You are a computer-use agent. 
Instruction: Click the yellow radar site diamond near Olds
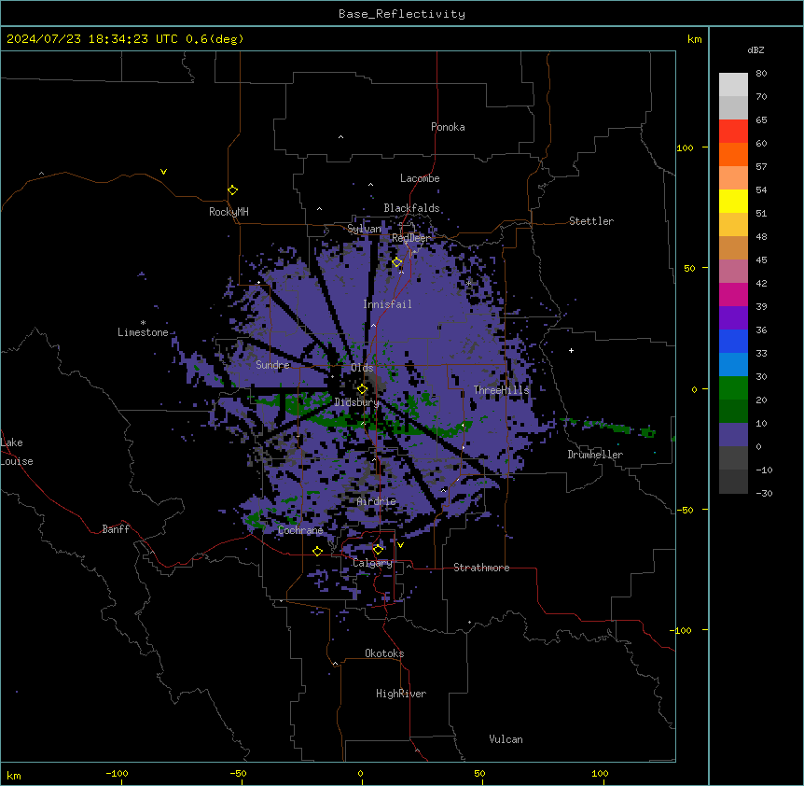362,389
